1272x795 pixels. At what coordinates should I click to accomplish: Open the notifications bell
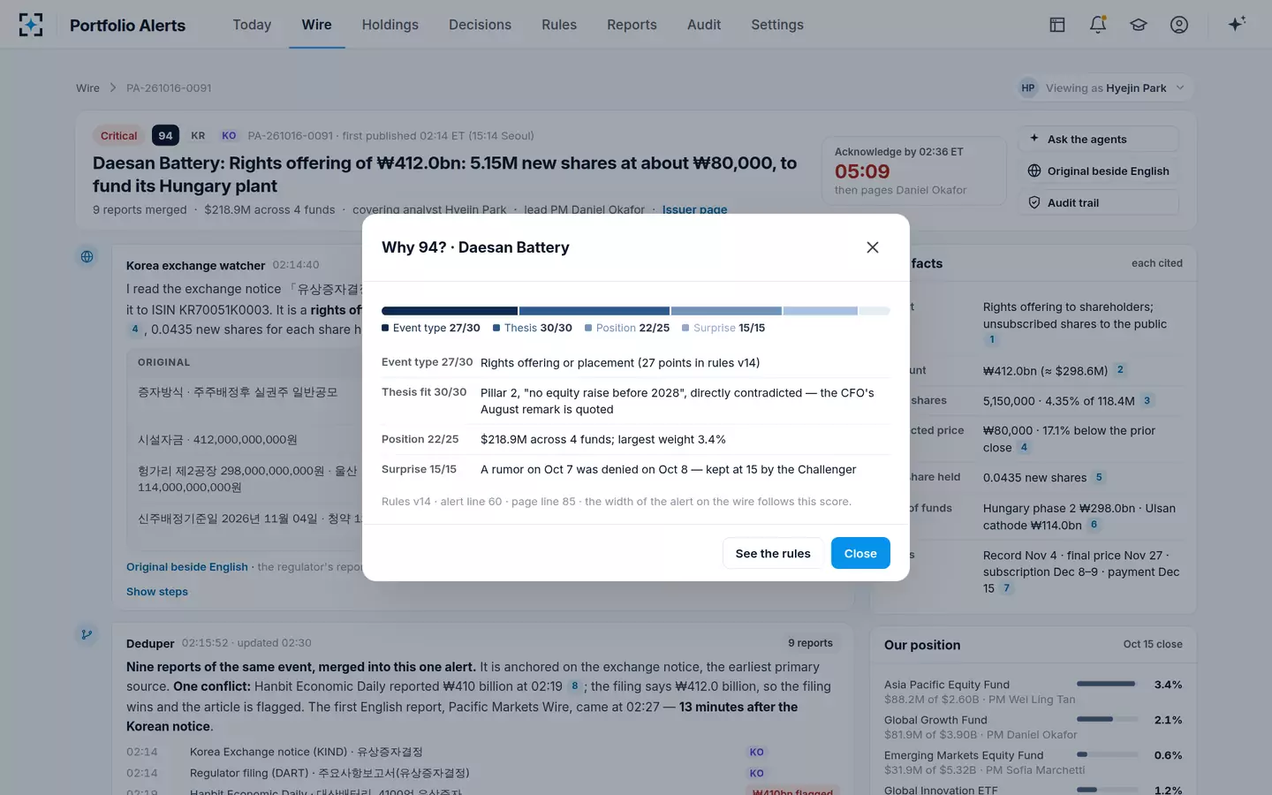tap(1098, 25)
